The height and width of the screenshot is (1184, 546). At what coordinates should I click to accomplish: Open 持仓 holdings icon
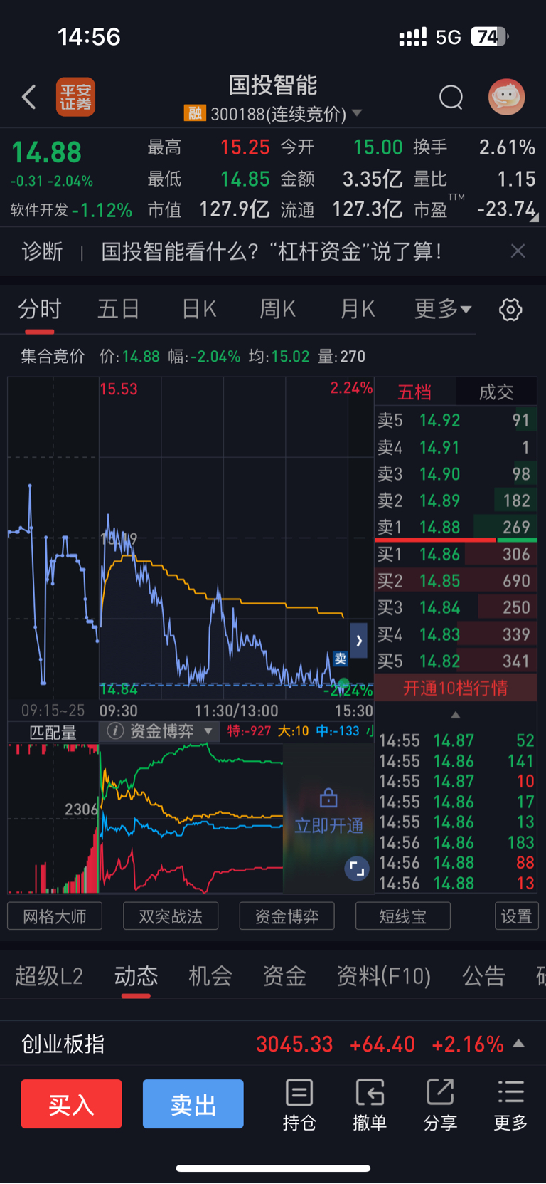click(299, 1105)
